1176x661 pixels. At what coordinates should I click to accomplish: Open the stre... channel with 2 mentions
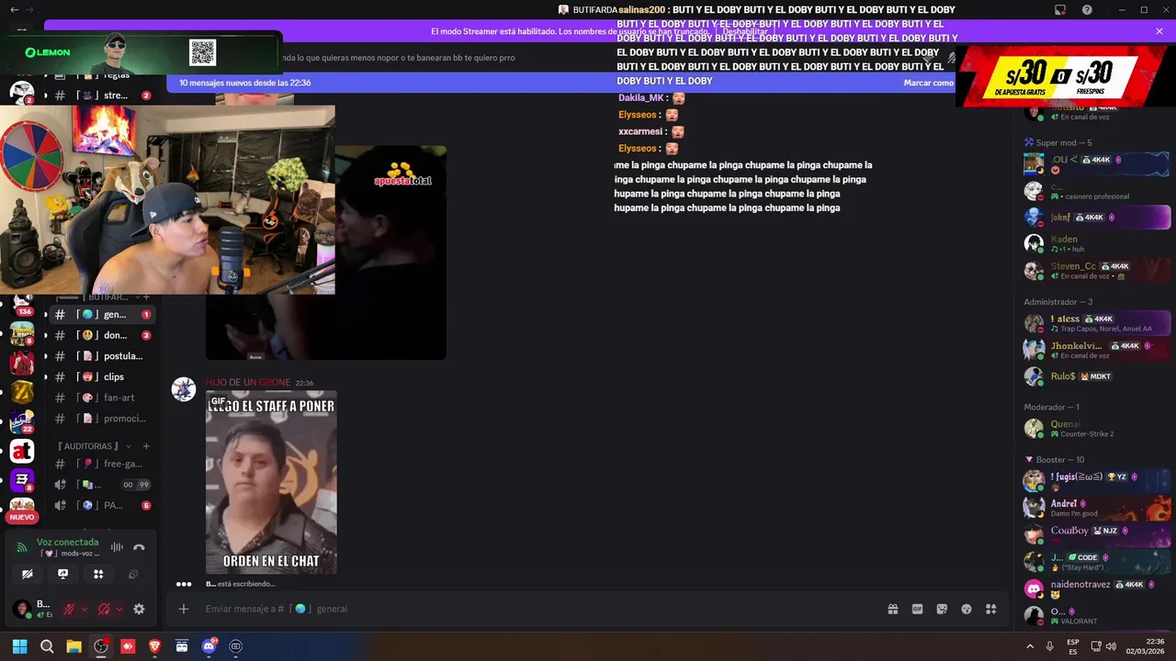(101, 95)
